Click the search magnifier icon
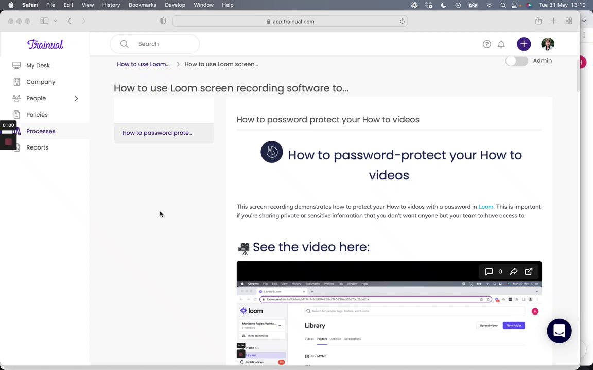593x370 pixels. (125, 44)
